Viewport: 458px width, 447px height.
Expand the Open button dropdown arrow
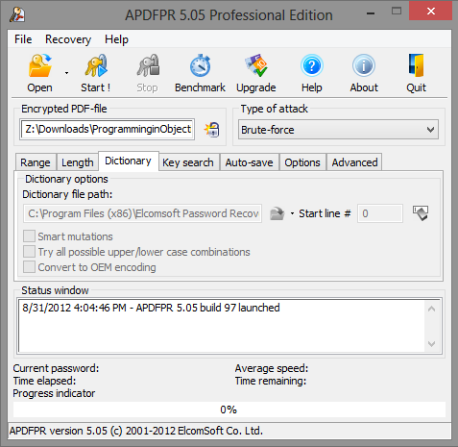[66, 73]
